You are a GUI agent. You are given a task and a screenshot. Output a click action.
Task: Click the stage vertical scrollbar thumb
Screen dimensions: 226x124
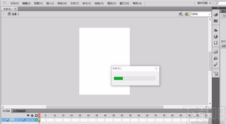coord(210,61)
